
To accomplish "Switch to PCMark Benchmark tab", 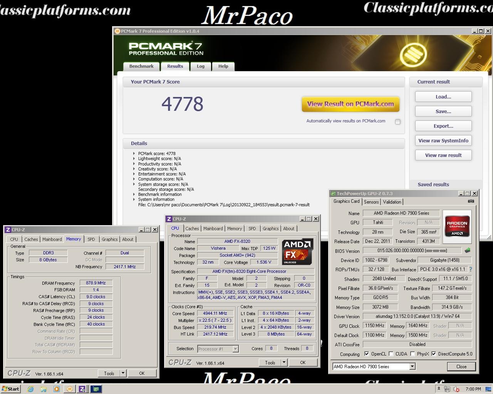I will (x=141, y=66).
